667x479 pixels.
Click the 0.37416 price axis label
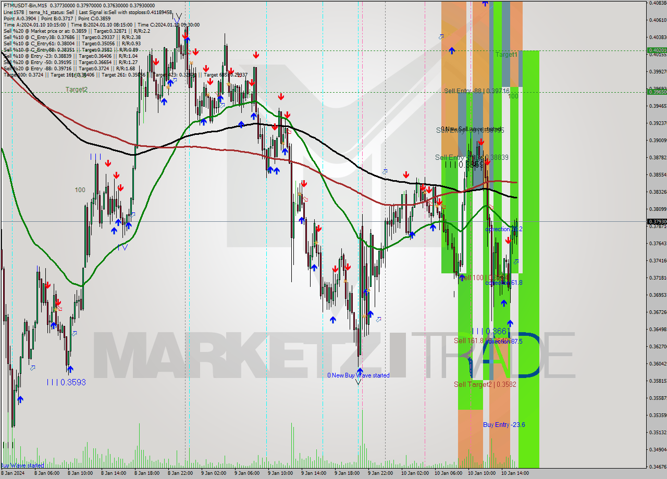click(658, 260)
